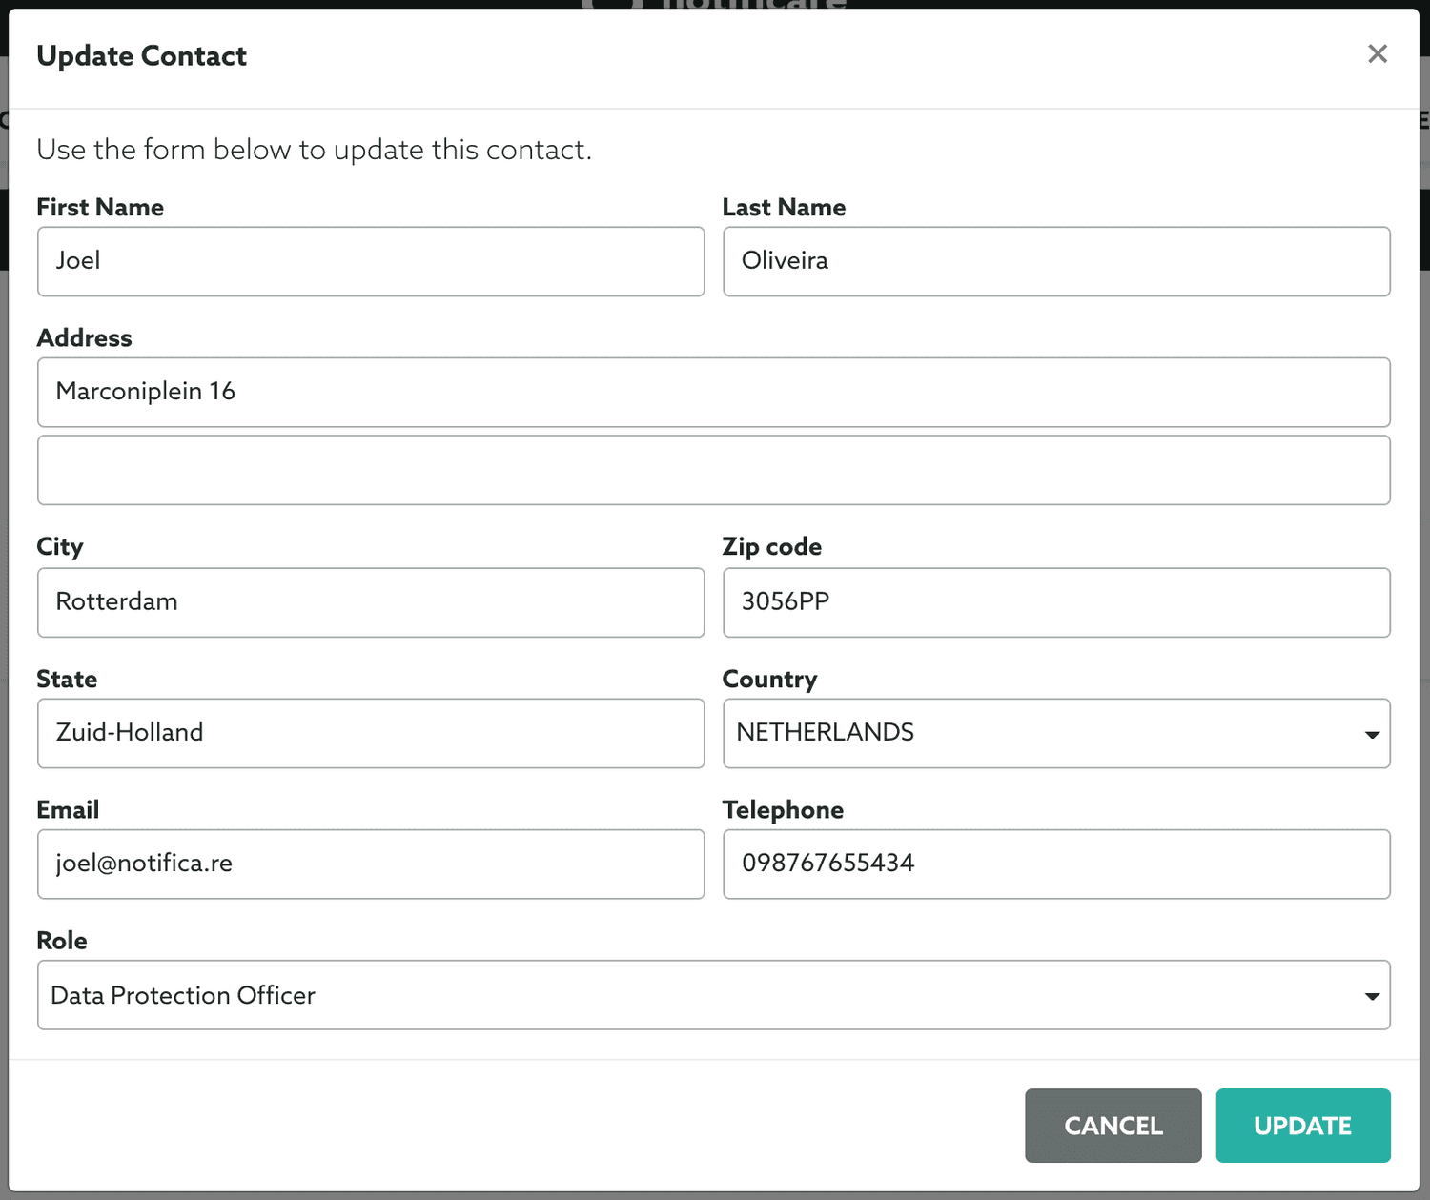Click the "First Name" label
Viewport: 1430px width, 1200px height.
coord(100,207)
